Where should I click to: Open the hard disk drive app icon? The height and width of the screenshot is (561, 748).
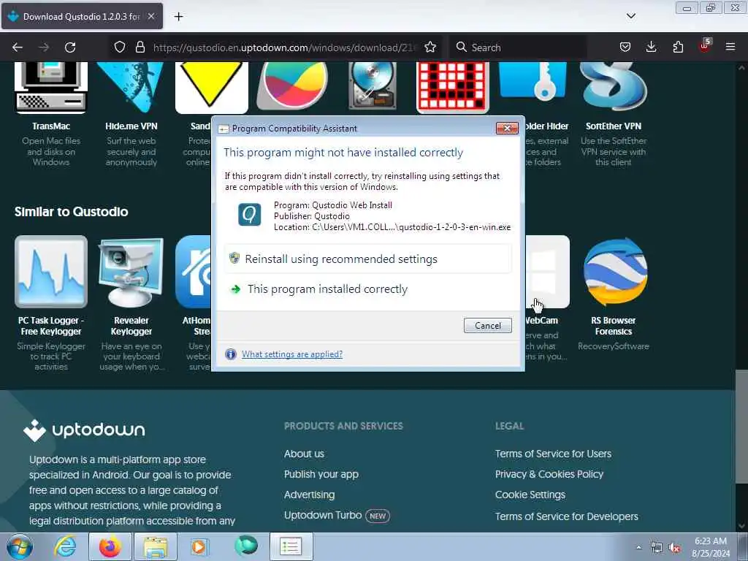pos(373,86)
